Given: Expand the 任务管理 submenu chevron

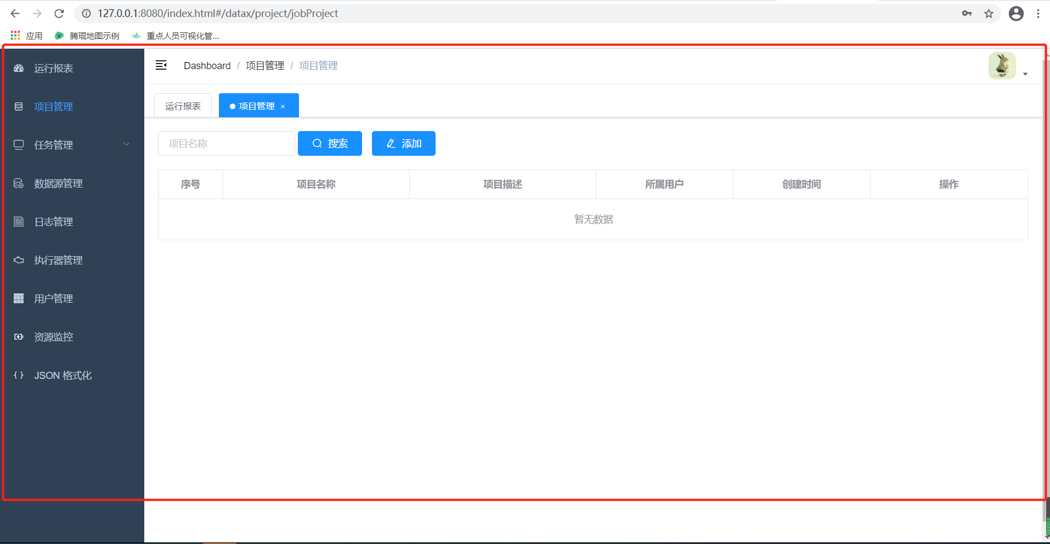Looking at the screenshot, I should (x=127, y=144).
